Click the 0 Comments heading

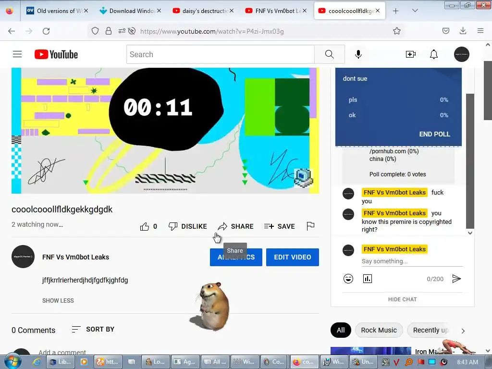pos(33,330)
